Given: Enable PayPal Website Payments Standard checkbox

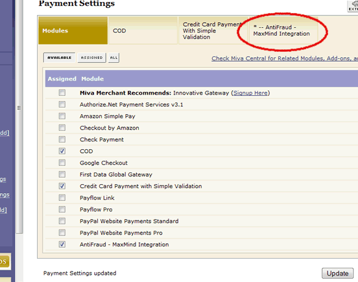Looking at the screenshot, I should tap(62, 221).
